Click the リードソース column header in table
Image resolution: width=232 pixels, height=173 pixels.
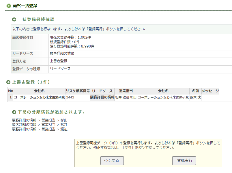(102, 91)
